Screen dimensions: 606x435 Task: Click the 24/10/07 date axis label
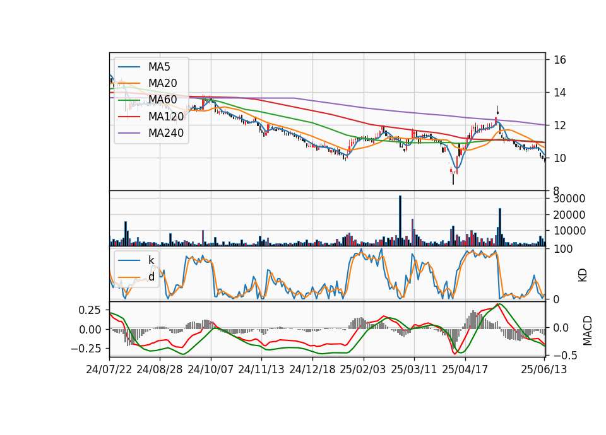point(211,369)
